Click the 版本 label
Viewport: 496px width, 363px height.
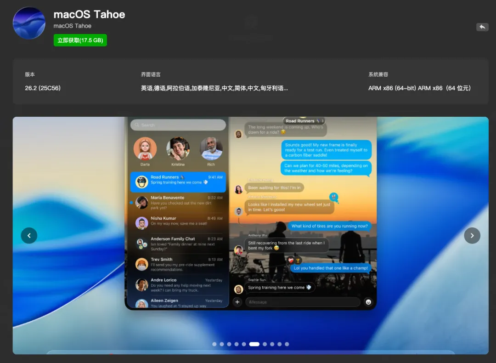click(30, 74)
